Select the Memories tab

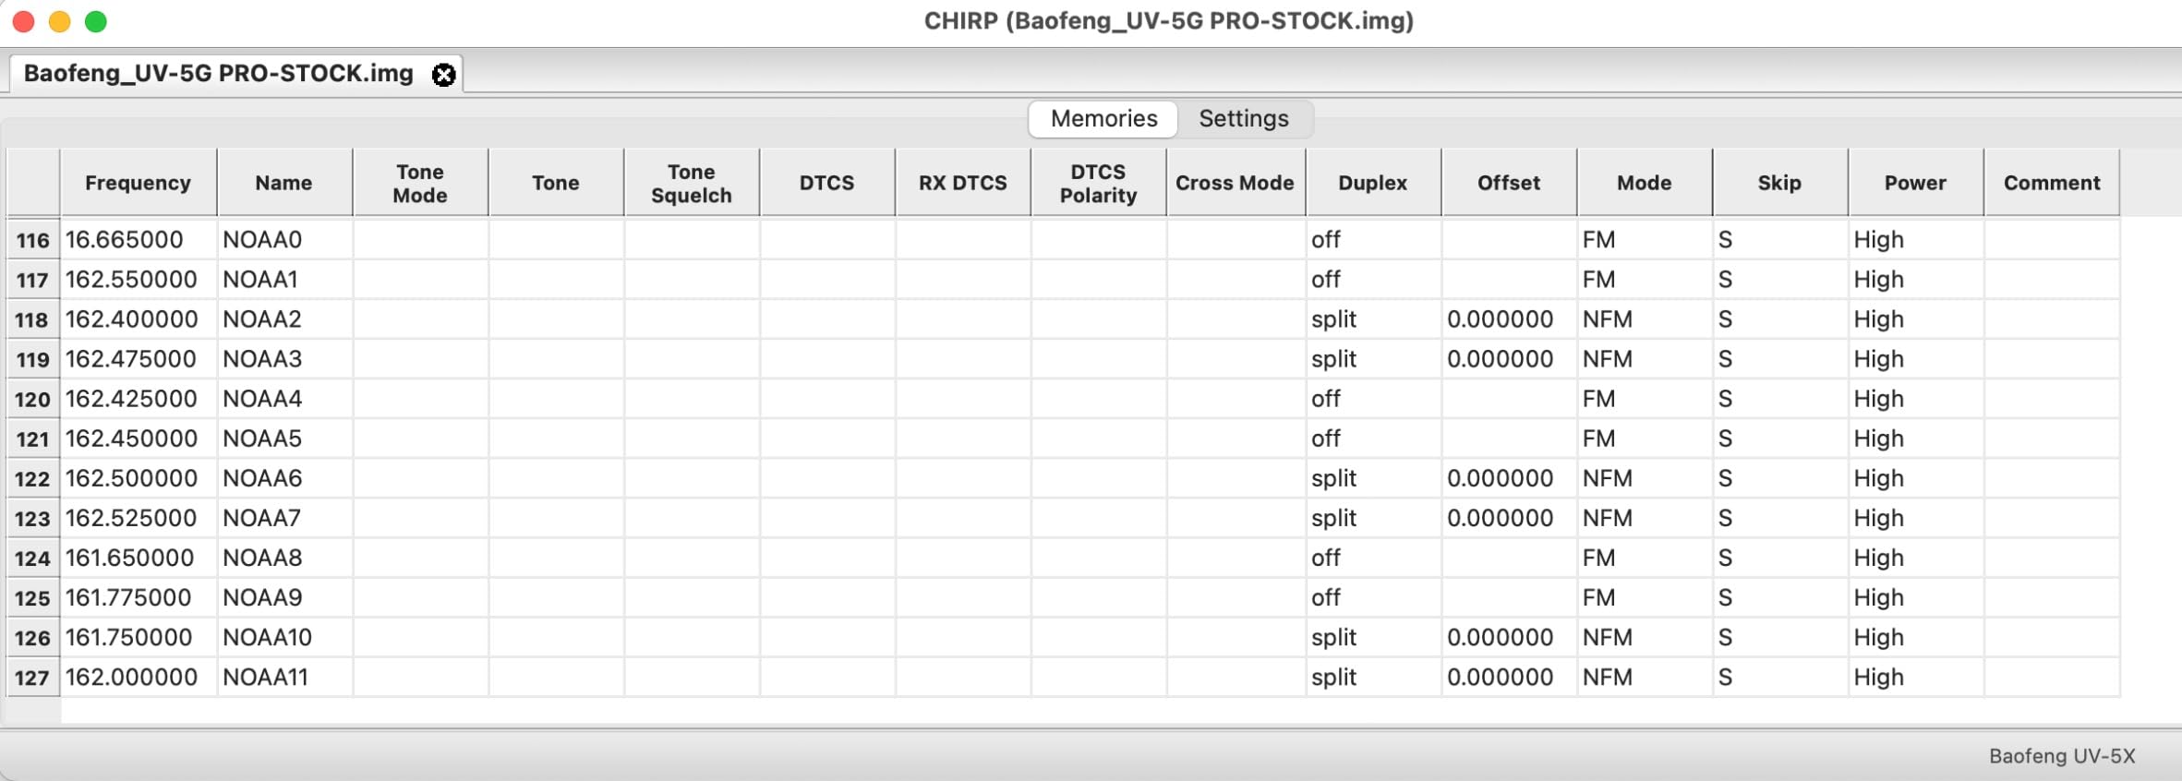pos(1103,119)
